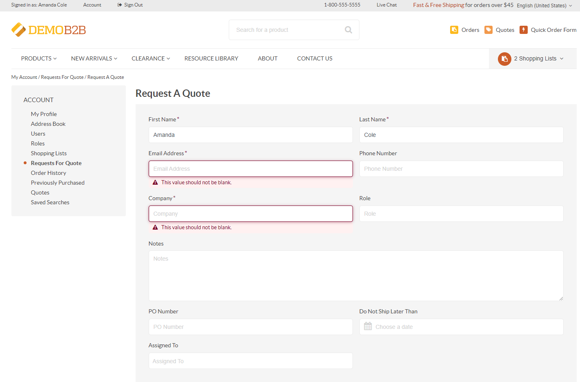Screen dimensions: 580x382
Task: Open the English (United States) language selector
Action: click(544, 6)
